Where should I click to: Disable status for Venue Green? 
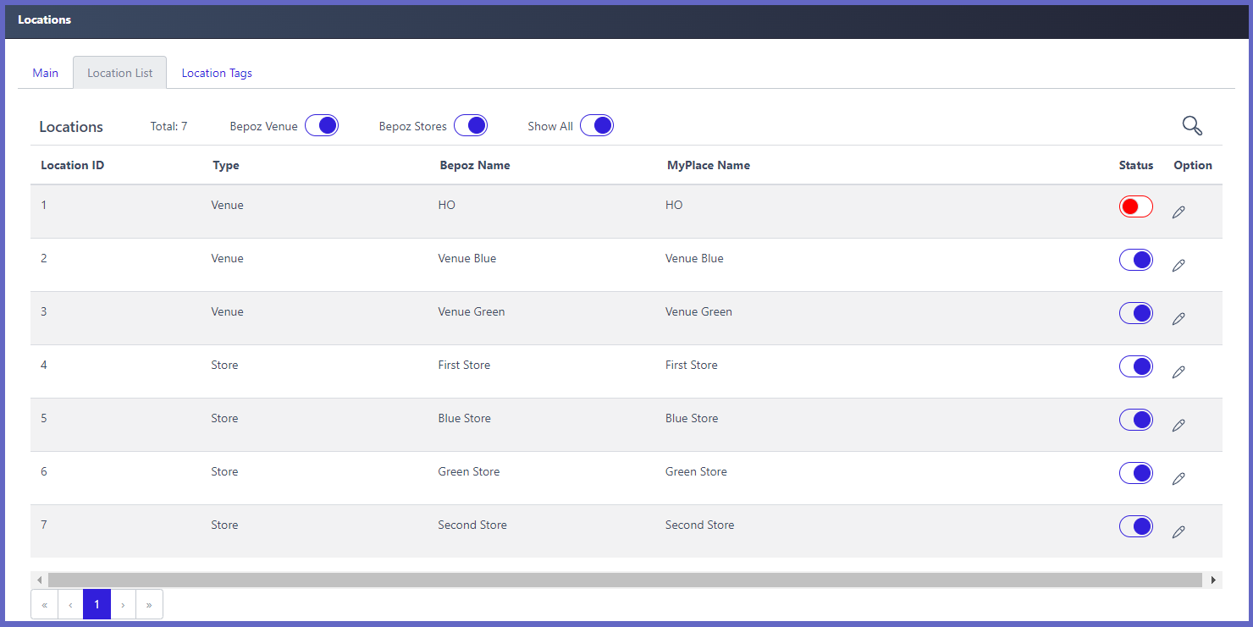point(1136,313)
